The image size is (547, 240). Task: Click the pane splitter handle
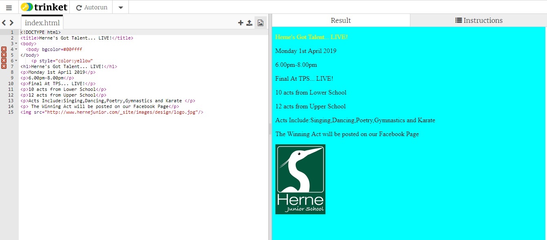click(x=270, y=130)
